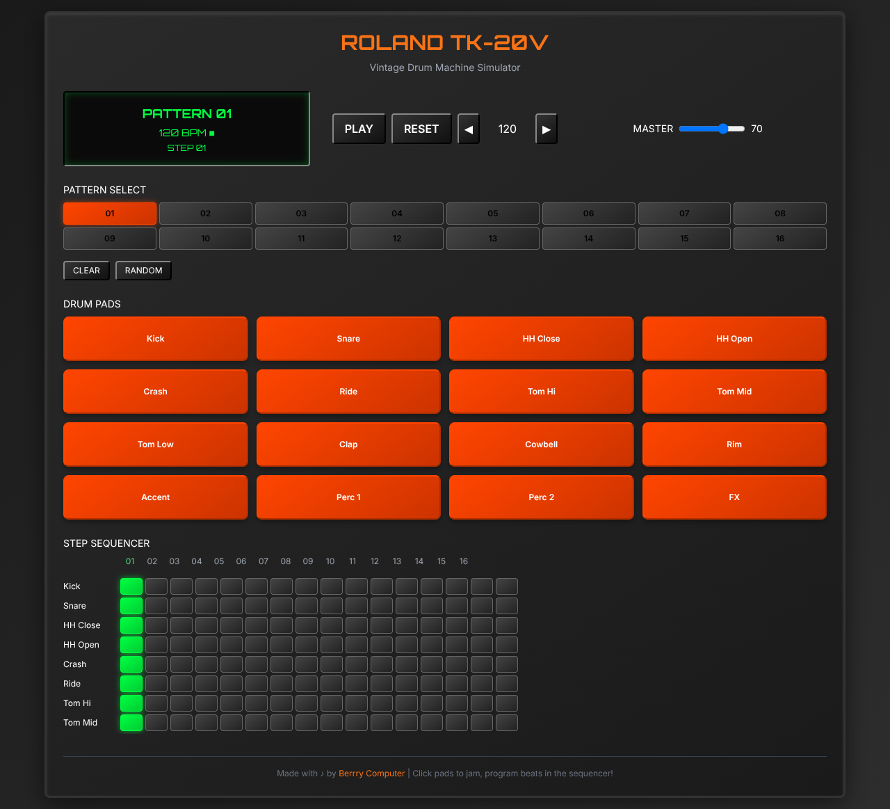This screenshot has height=809, width=890.
Task: Trigger the FX pad
Action: (734, 497)
